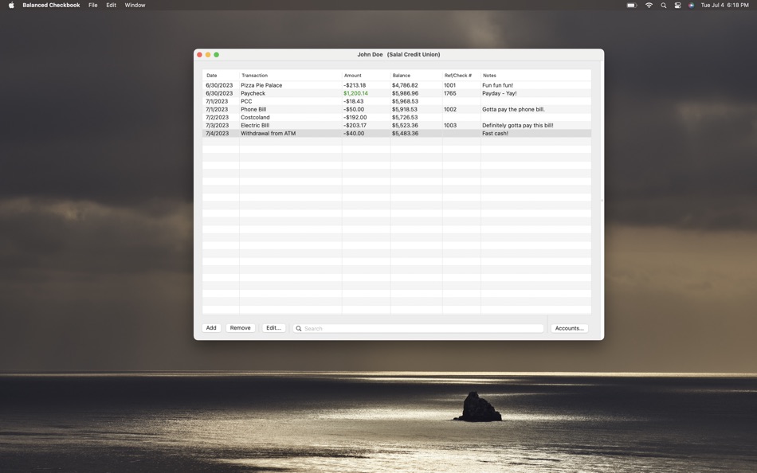Open the Balanced Checkbook app menu

point(51,5)
